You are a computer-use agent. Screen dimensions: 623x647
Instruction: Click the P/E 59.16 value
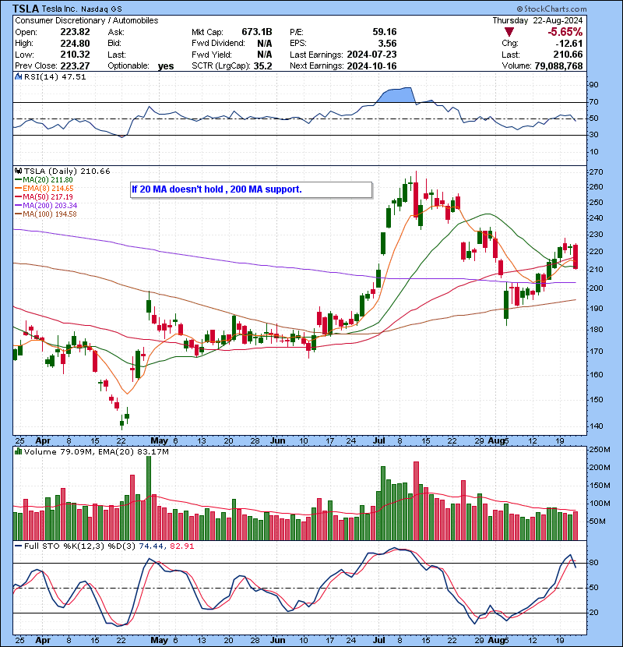pos(384,32)
